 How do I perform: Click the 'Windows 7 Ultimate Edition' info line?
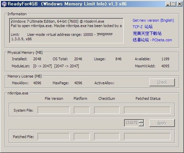(x=58, y=21)
